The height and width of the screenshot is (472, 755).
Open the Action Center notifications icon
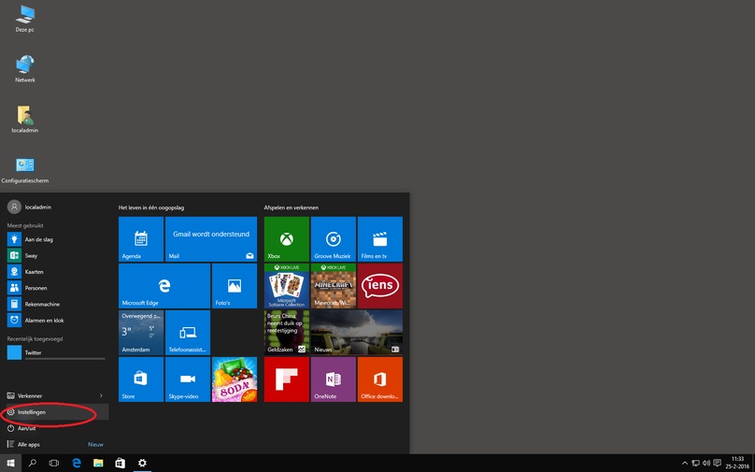(x=717, y=464)
